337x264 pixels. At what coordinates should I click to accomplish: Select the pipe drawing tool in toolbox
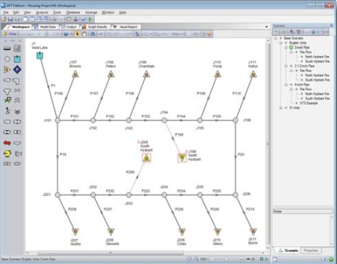click(7, 49)
